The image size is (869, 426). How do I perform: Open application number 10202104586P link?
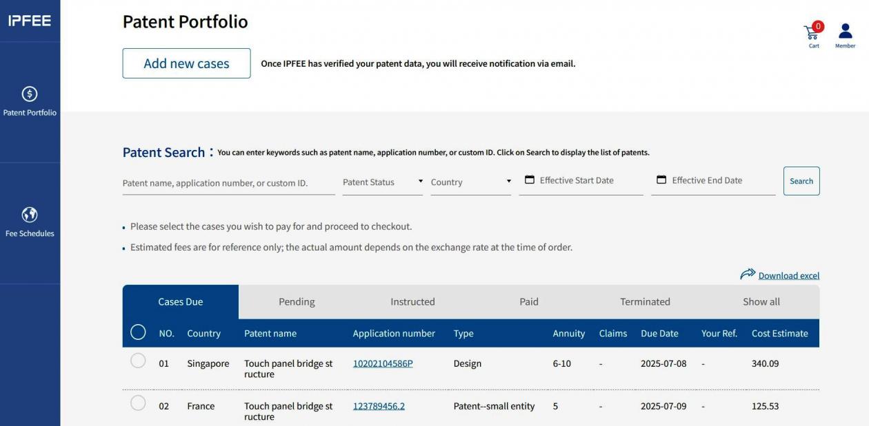click(x=383, y=363)
